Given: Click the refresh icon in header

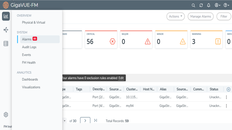Looking at the screenshot, I should point(201,5).
